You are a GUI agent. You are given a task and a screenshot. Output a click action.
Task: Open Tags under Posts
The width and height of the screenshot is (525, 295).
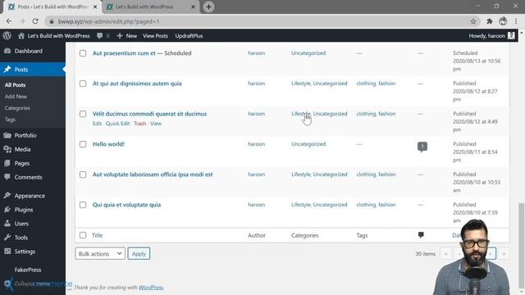(10, 120)
